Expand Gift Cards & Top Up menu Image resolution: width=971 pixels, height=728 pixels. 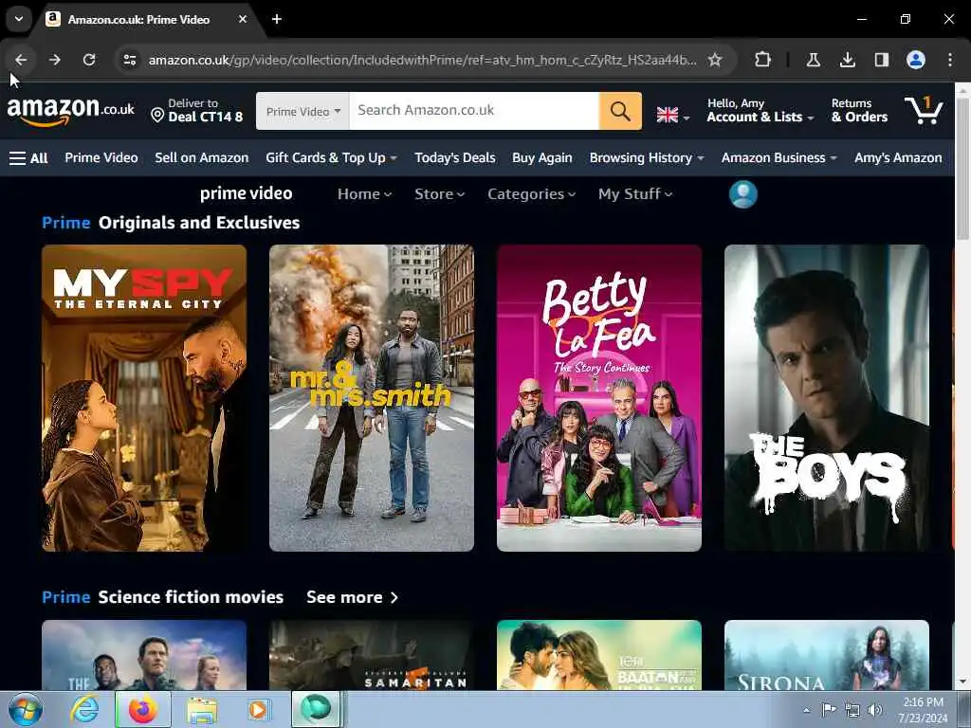[x=331, y=158]
